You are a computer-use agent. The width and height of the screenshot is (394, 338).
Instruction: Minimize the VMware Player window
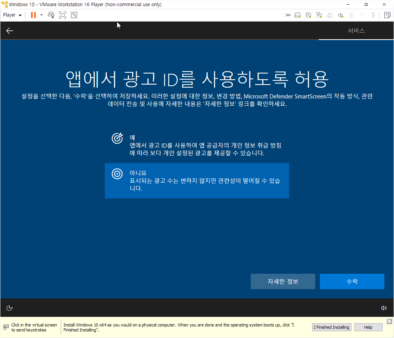pyautogui.click(x=348, y=5)
